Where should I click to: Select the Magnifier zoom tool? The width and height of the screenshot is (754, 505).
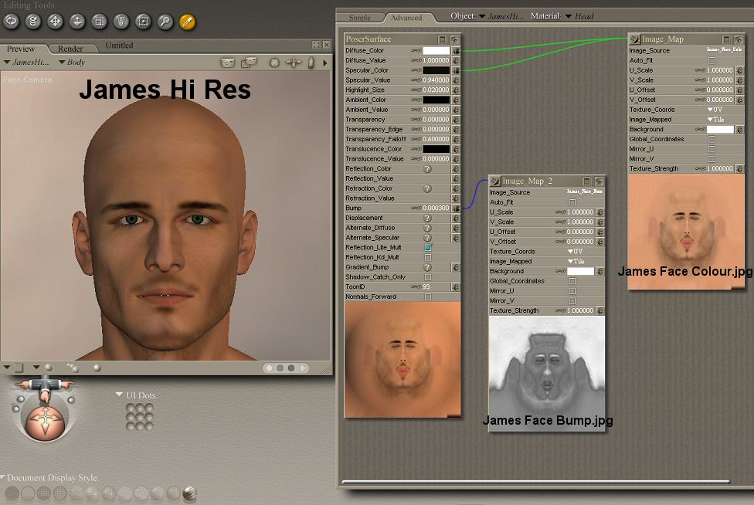(165, 21)
